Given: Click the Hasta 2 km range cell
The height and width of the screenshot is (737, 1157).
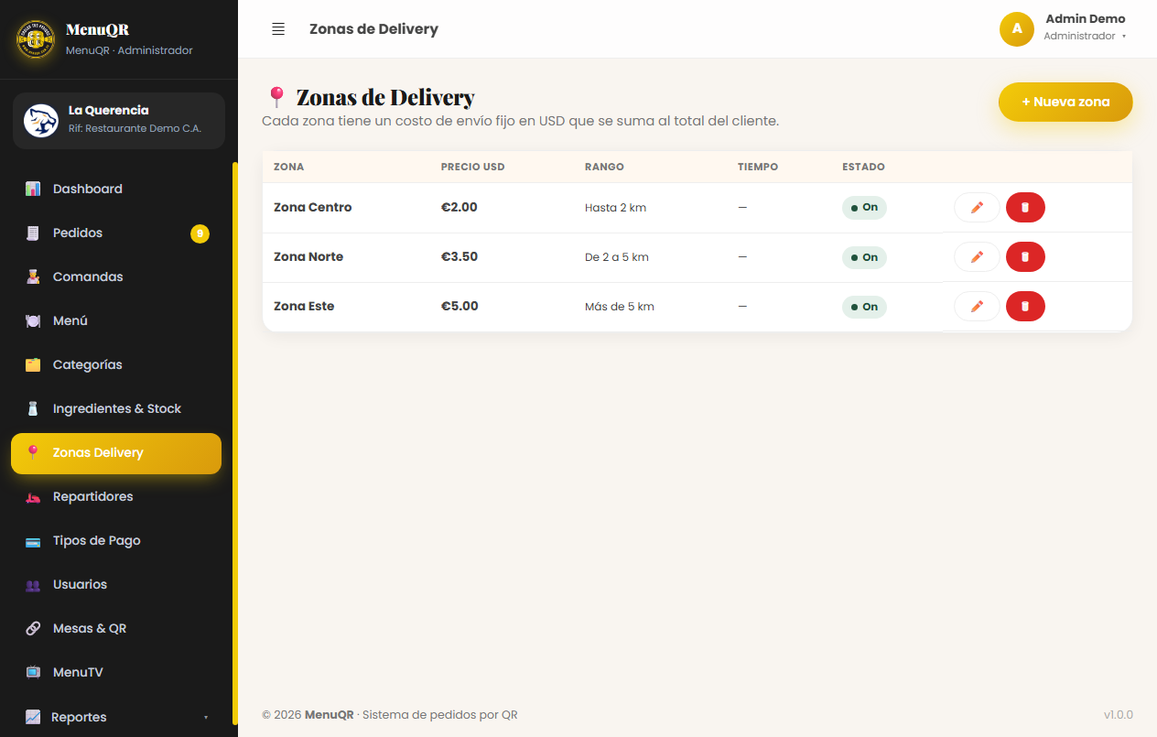Looking at the screenshot, I should point(615,208).
